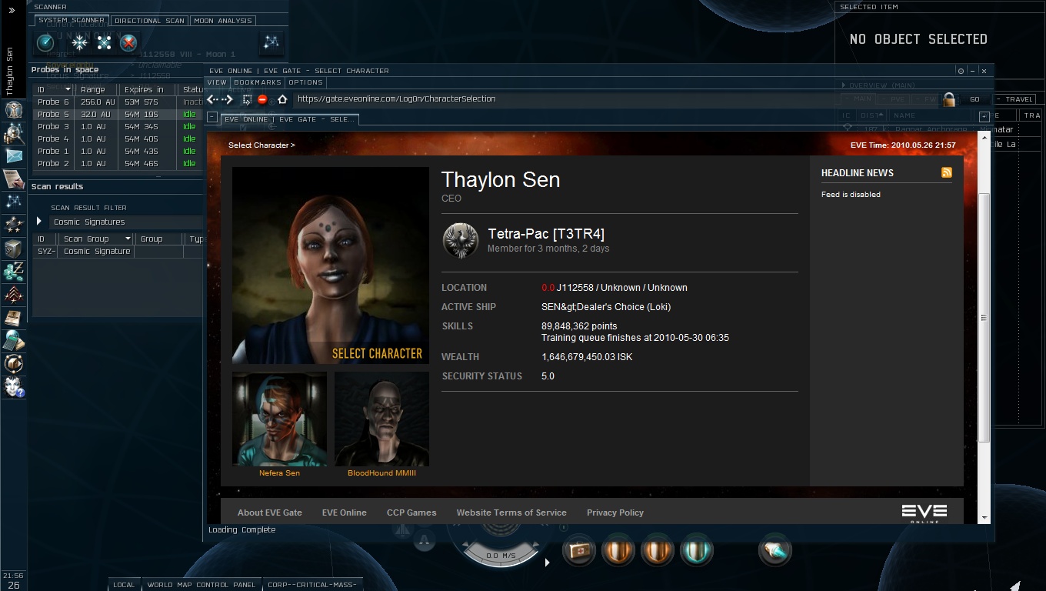Select the Nefera Sen character portrait
The height and width of the screenshot is (591, 1046).
(280, 419)
